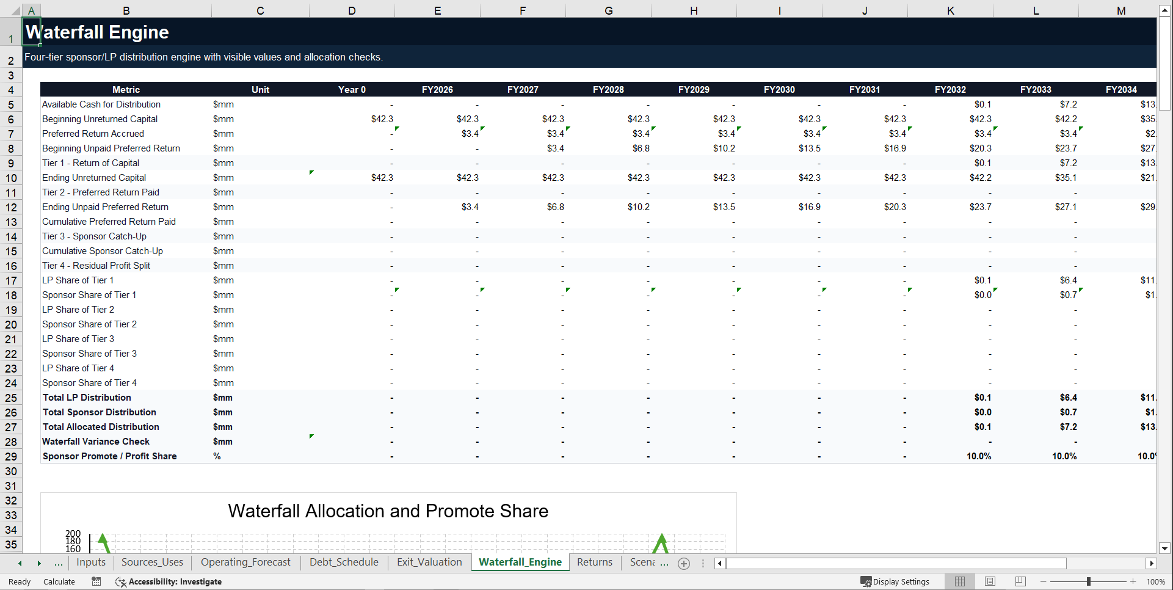The image size is (1173, 590).
Task: Click horizontal scrollbar right arrow
Action: [x=1152, y=563]
